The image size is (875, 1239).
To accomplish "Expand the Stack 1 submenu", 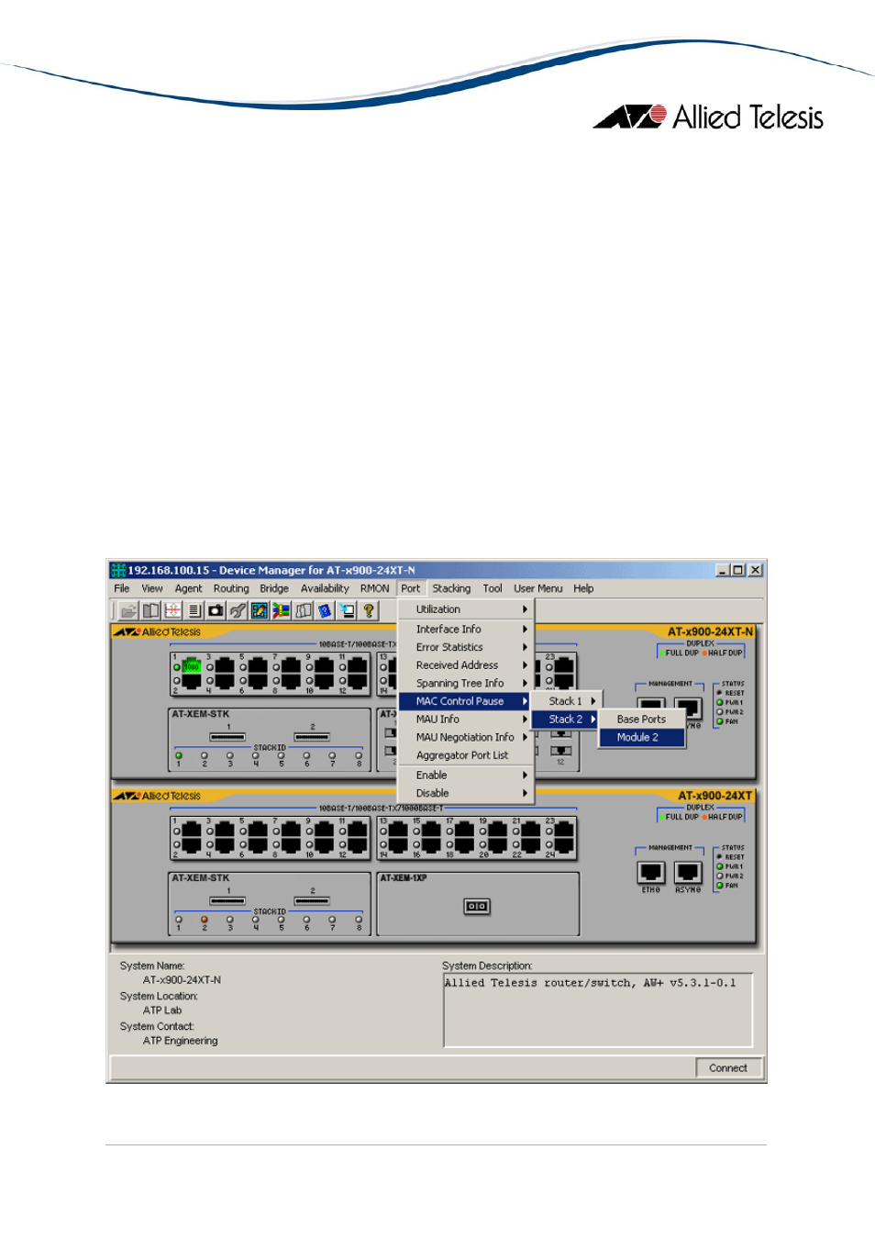I will [566, 701].
